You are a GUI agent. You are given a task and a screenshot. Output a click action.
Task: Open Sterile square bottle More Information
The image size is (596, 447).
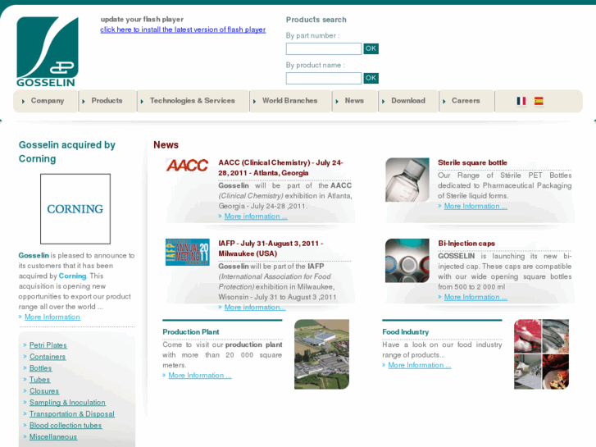click(475, 206)
